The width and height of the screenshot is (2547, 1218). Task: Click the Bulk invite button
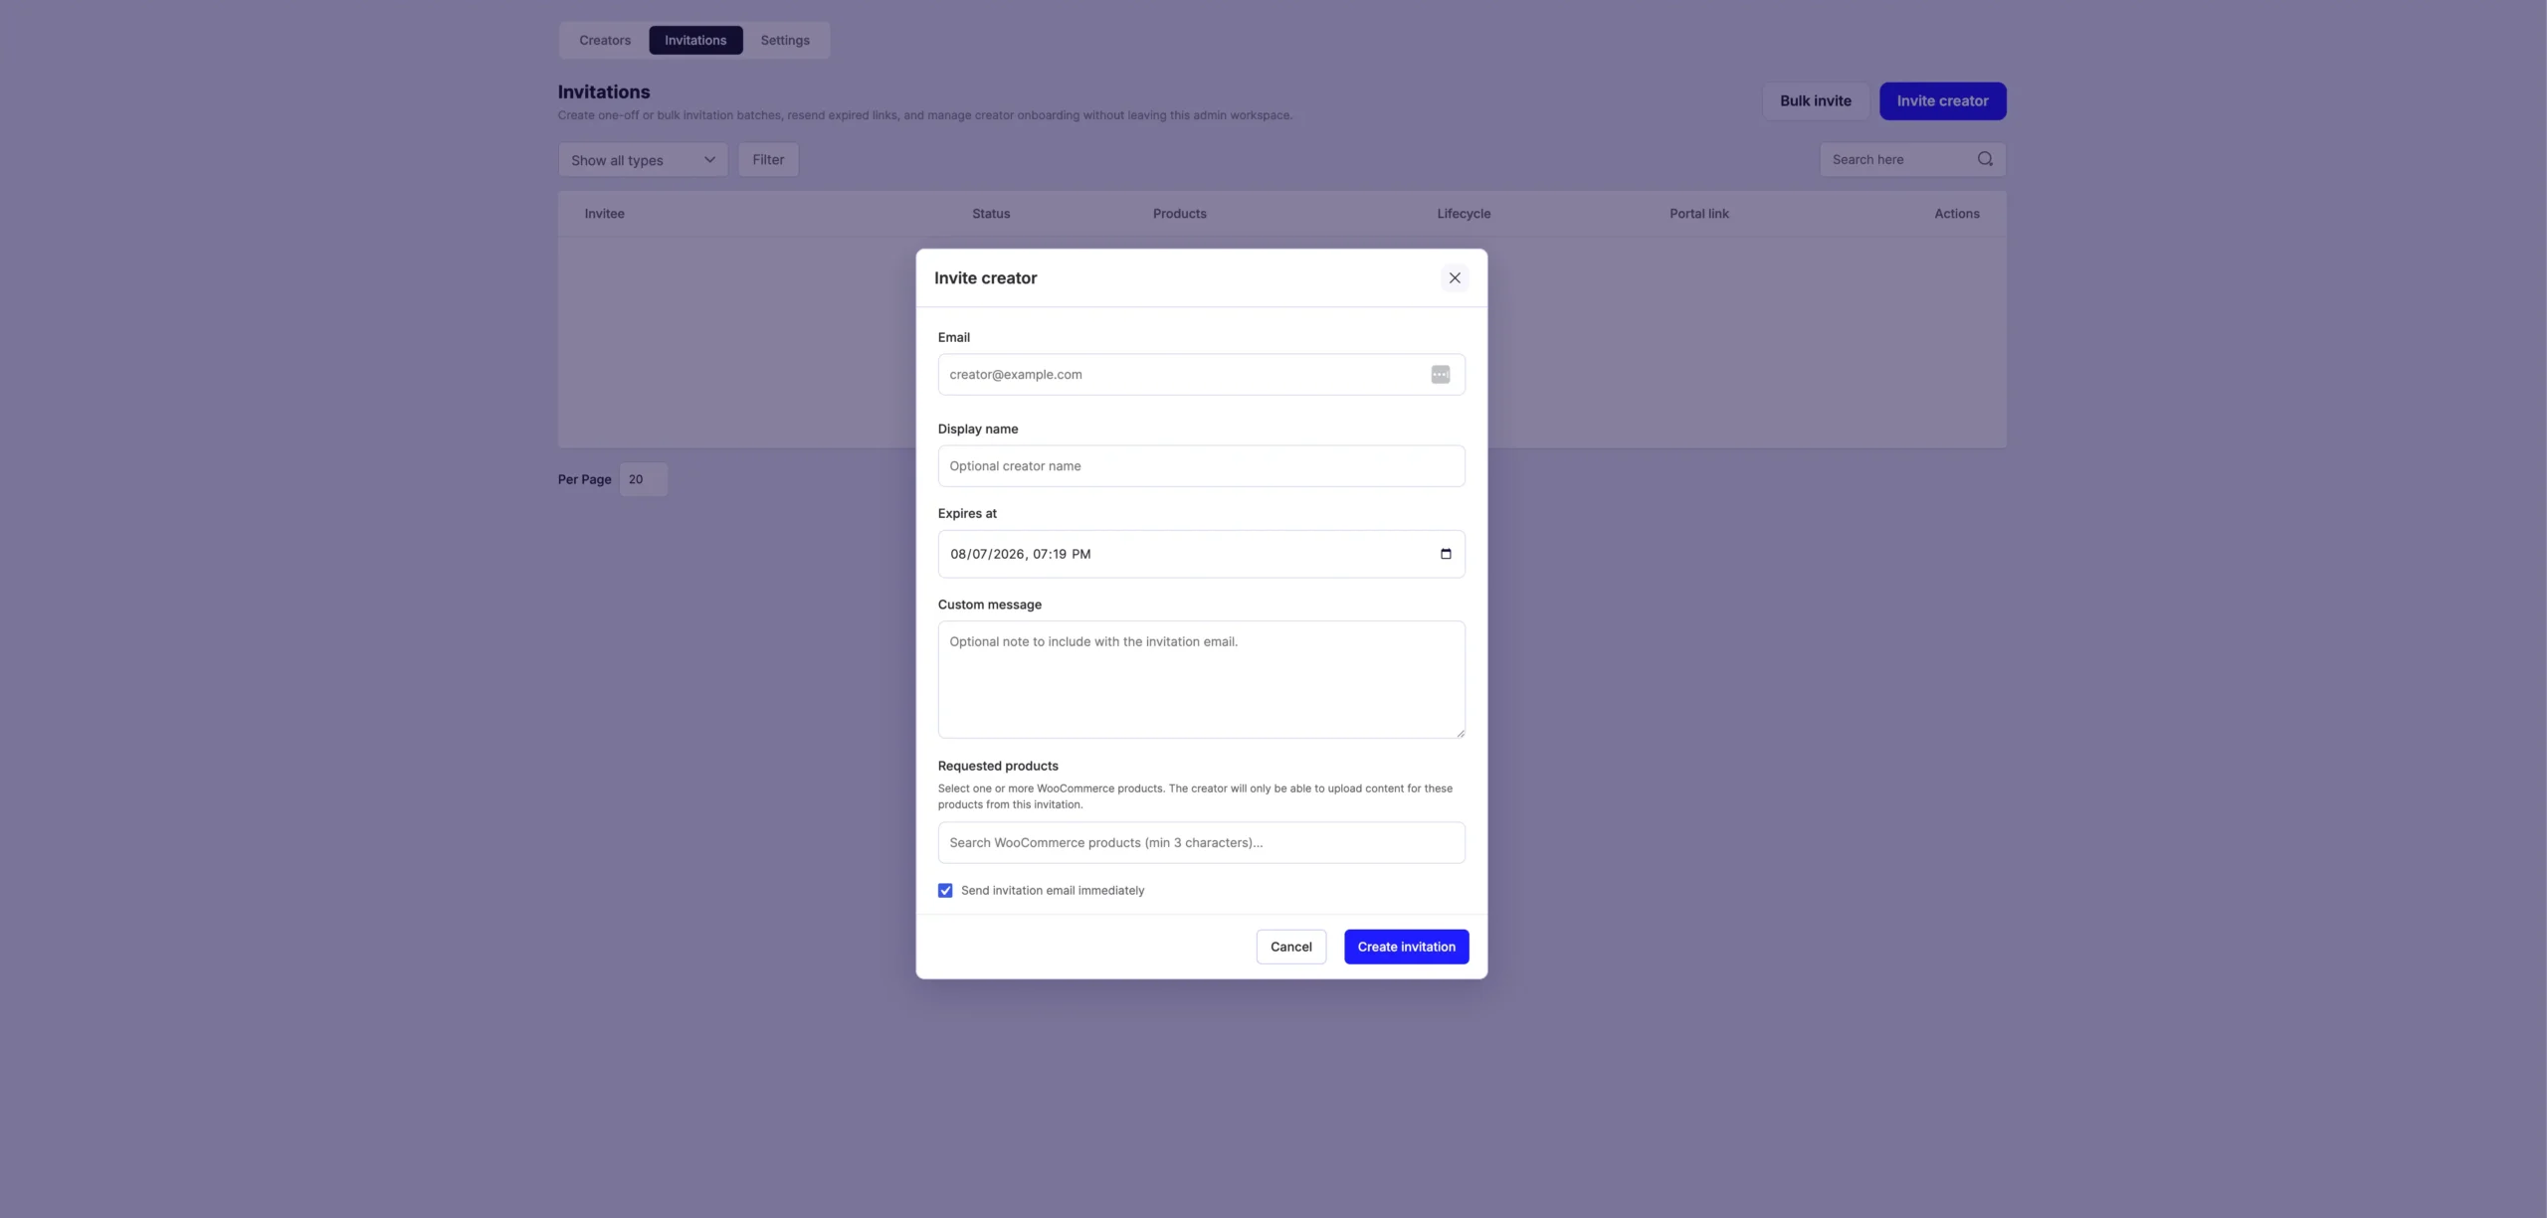(x=1815, y=101)
